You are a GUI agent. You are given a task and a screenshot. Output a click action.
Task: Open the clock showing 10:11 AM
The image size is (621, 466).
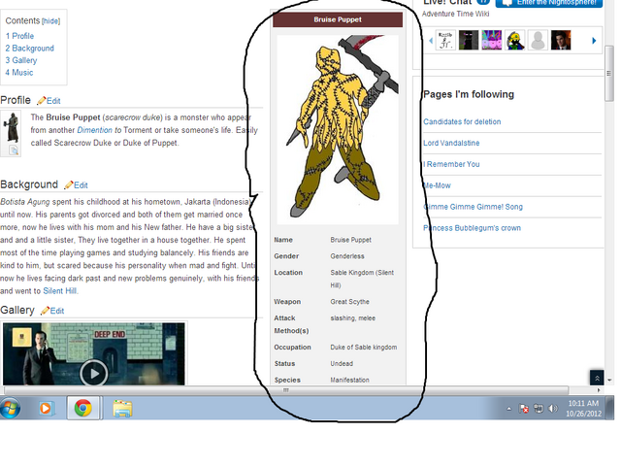(583, 409)
